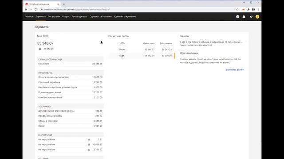Open Chrome three-dot menu
This screenshot has height=159, width=284.
click(x=258, y=10)
